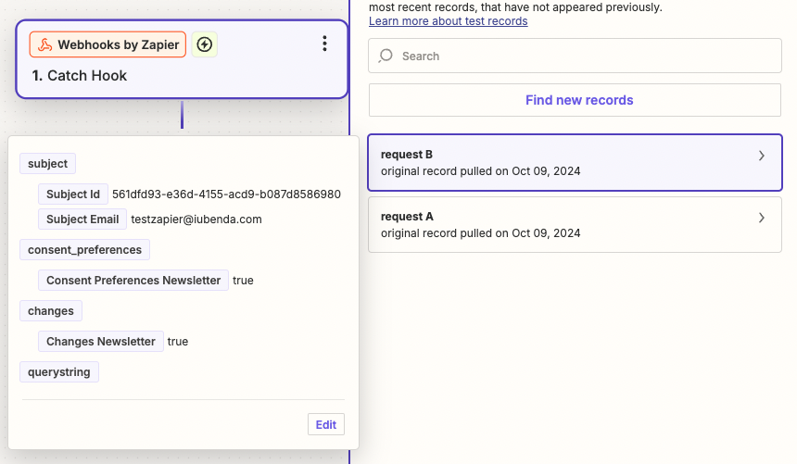Click Find new records button
The width and height of the screenshot is (797, 464).
579,100
